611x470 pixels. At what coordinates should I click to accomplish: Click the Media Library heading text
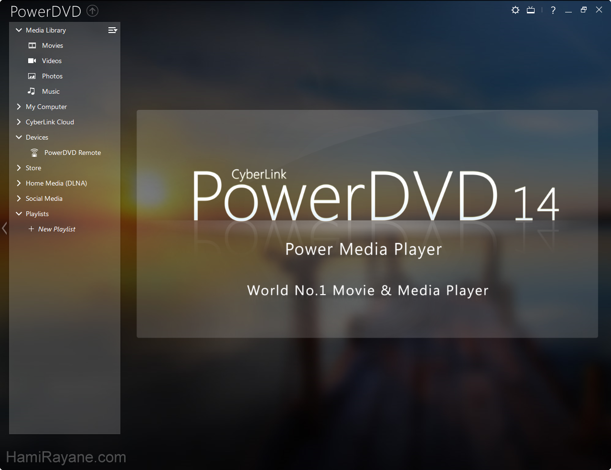pyautogui.click(x=46, y=30)
